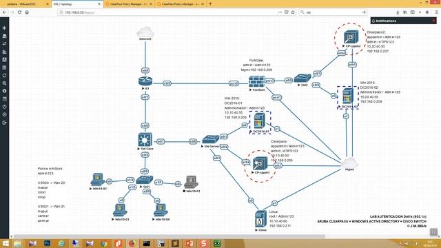The image size is (441, 248).
Task: Select the DC2016-02 server node
Action: pos(348,96)
